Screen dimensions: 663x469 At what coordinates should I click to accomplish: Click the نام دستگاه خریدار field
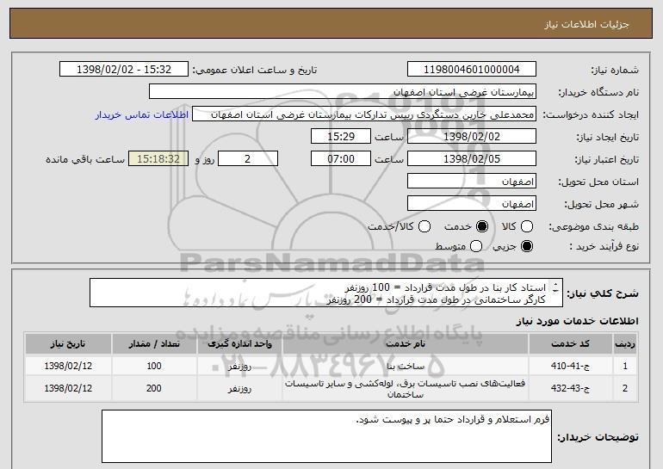pyautogui.click(x=343, y=92)
